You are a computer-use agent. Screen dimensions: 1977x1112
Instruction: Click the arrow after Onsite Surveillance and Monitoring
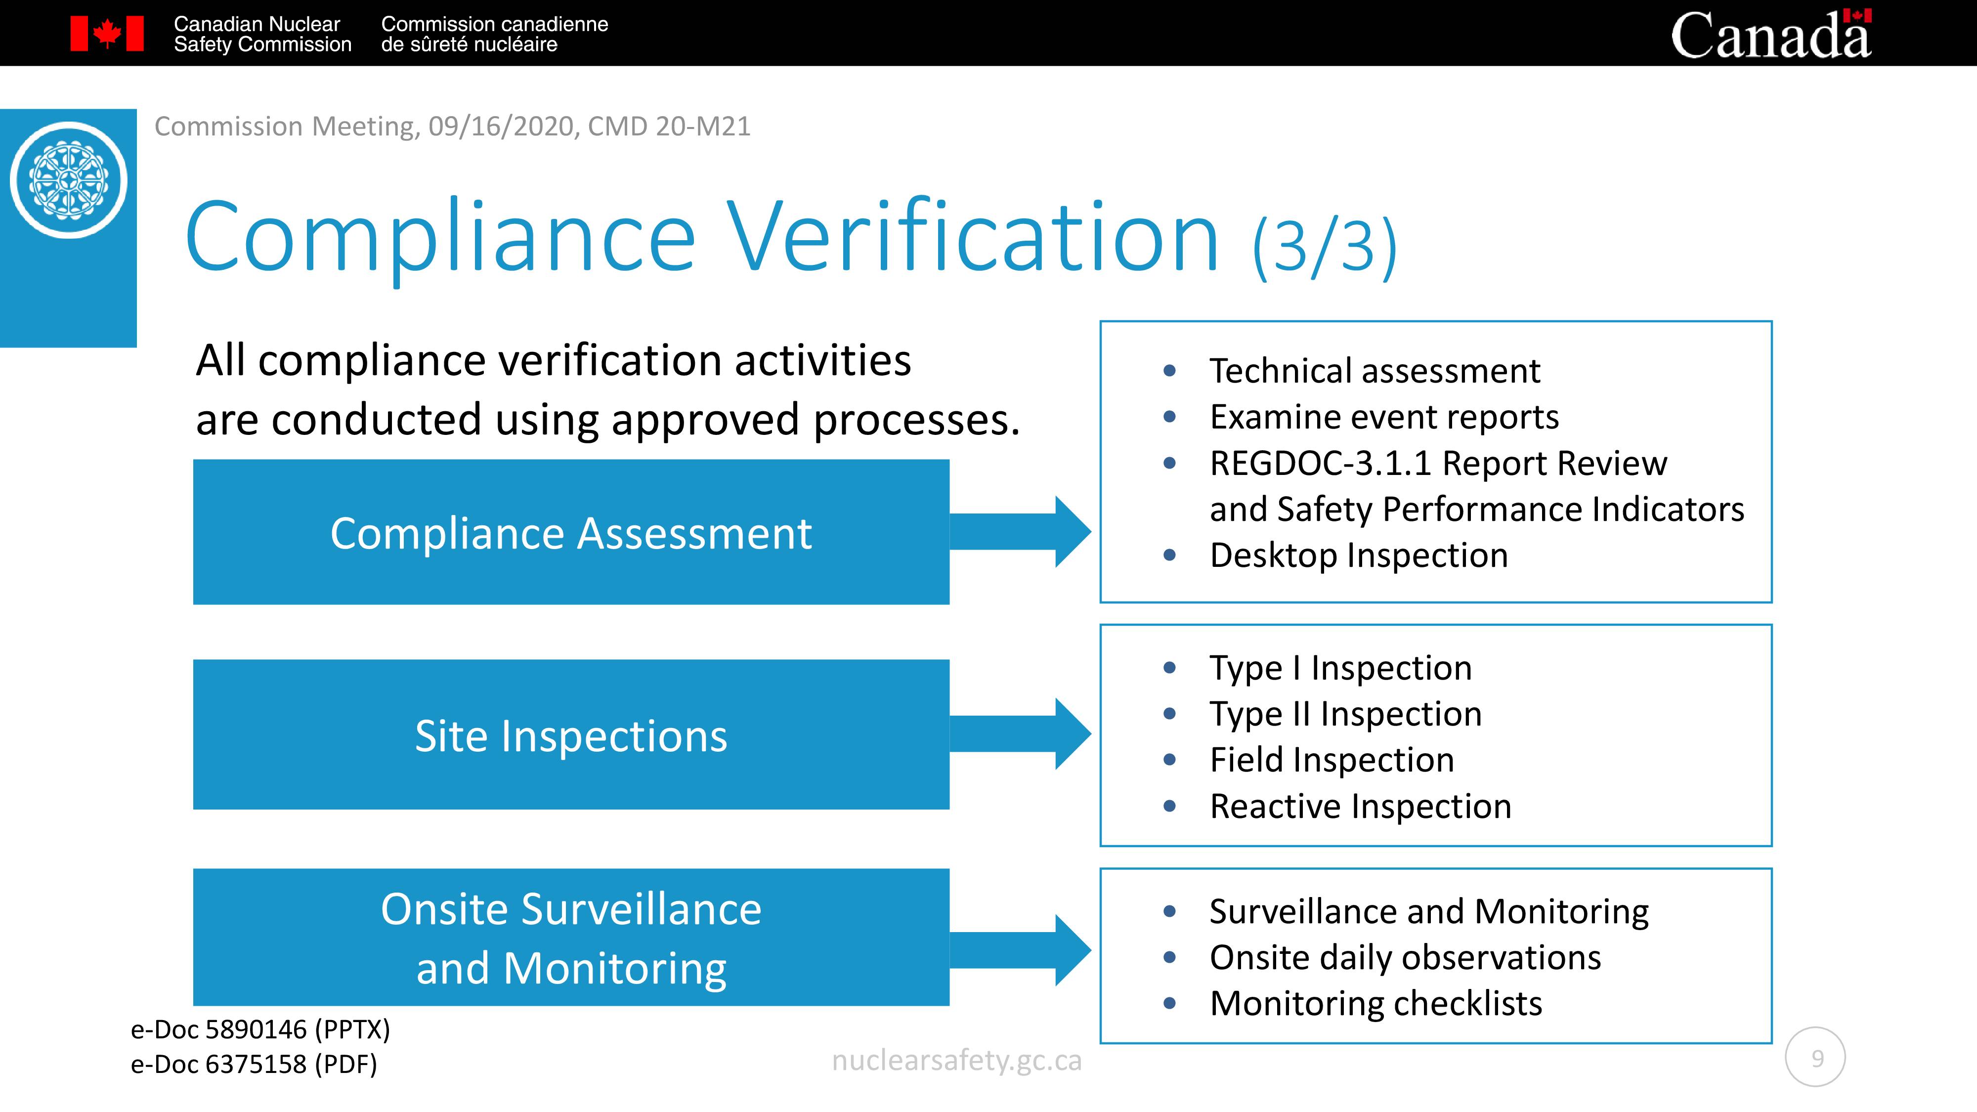pyautogui.click(x=1020, y=950)
